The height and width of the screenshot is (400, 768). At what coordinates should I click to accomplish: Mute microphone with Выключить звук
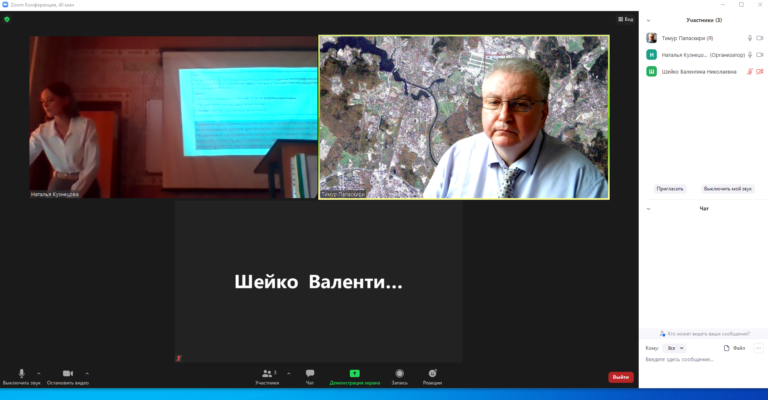click(22, 377)
